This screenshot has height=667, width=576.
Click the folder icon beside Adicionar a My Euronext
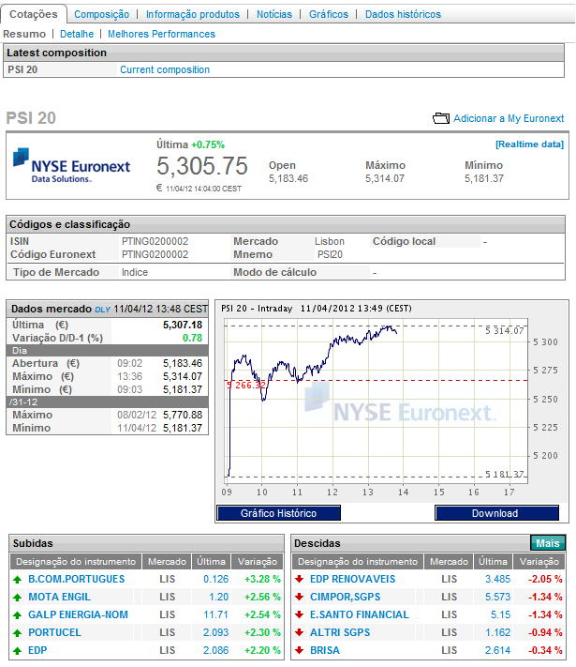pyautogui.click(x=441, y=118)
